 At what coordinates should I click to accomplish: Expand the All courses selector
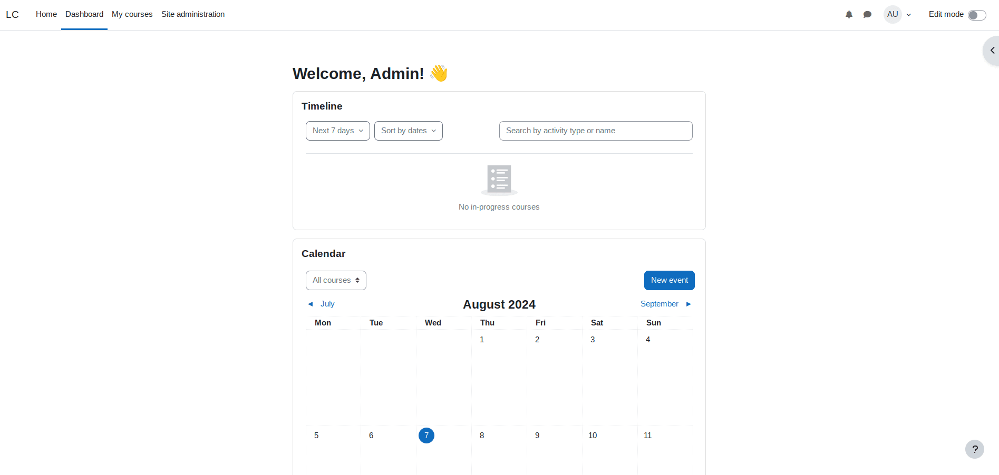tap(336, 280)
